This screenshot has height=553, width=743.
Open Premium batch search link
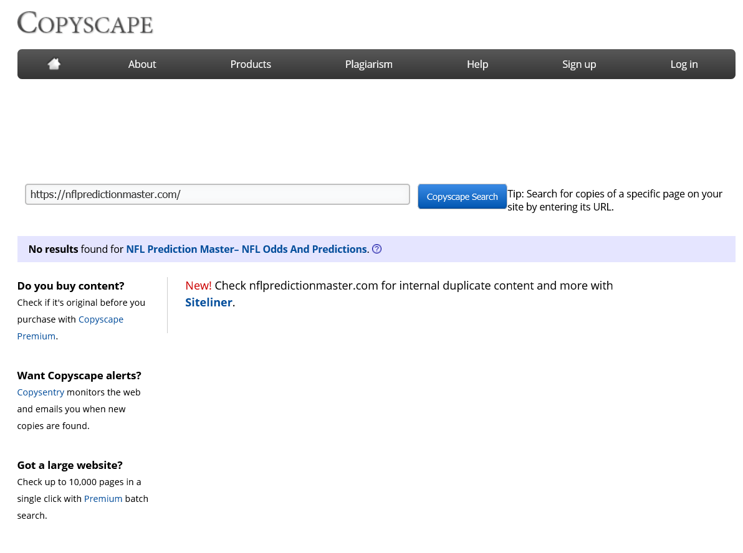click(103, 499)
